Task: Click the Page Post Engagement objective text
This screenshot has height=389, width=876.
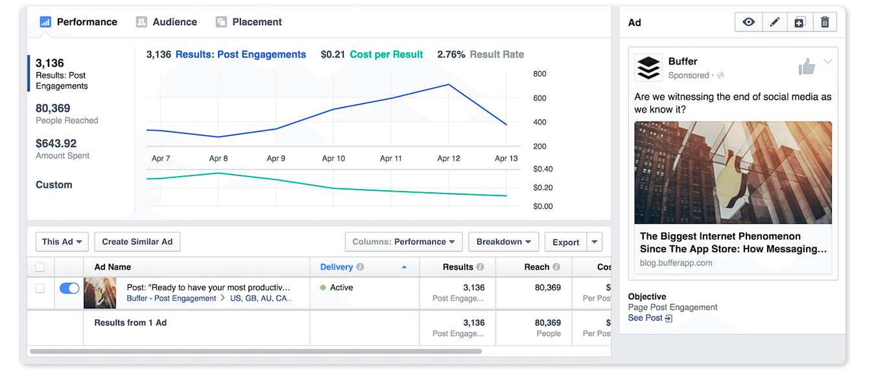Action: [673, 307]
